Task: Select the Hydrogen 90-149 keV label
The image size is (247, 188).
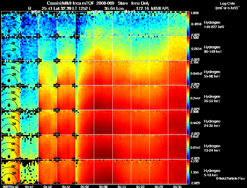Action: (213, 49)
